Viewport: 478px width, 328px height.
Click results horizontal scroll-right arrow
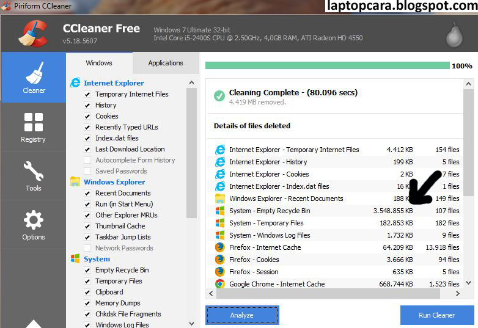click(457, 293)
